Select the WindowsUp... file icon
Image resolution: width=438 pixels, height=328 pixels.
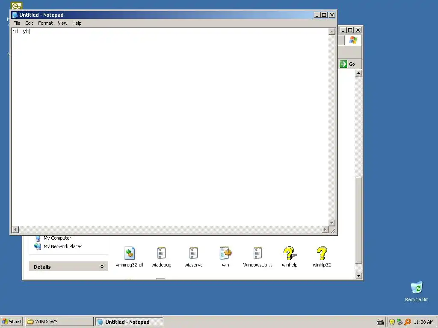coord(257,253)
